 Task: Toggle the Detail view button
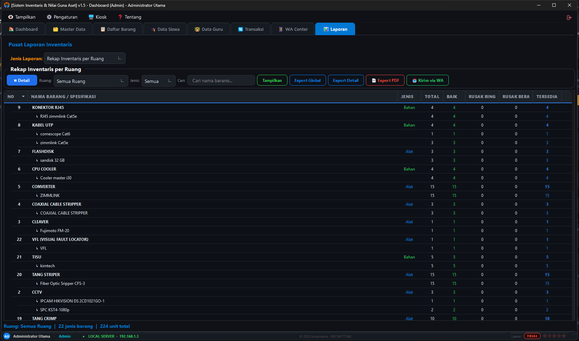tap(22, 81)
